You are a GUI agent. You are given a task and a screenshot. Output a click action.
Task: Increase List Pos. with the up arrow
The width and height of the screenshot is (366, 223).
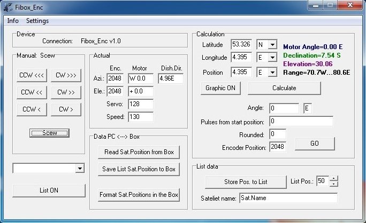pos(334,179)
